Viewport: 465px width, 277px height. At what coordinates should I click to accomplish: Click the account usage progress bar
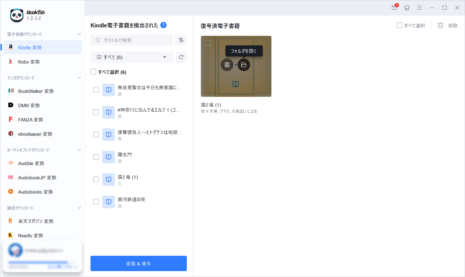click(42, 262)
